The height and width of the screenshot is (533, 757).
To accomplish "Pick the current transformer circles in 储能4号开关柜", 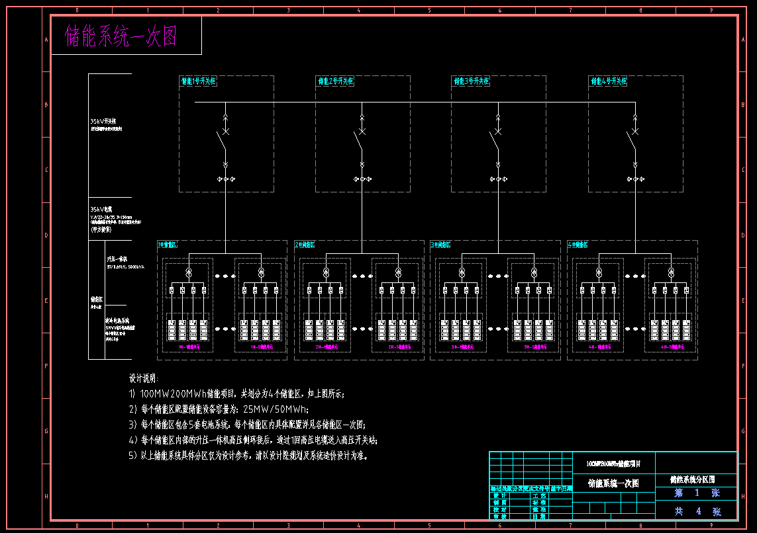I will click(x=635, y=179).
